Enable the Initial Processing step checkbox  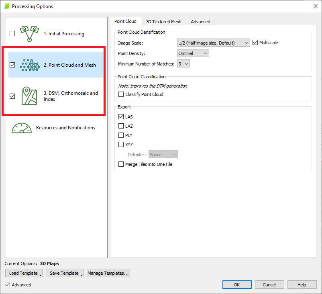[x=12, y=34]
